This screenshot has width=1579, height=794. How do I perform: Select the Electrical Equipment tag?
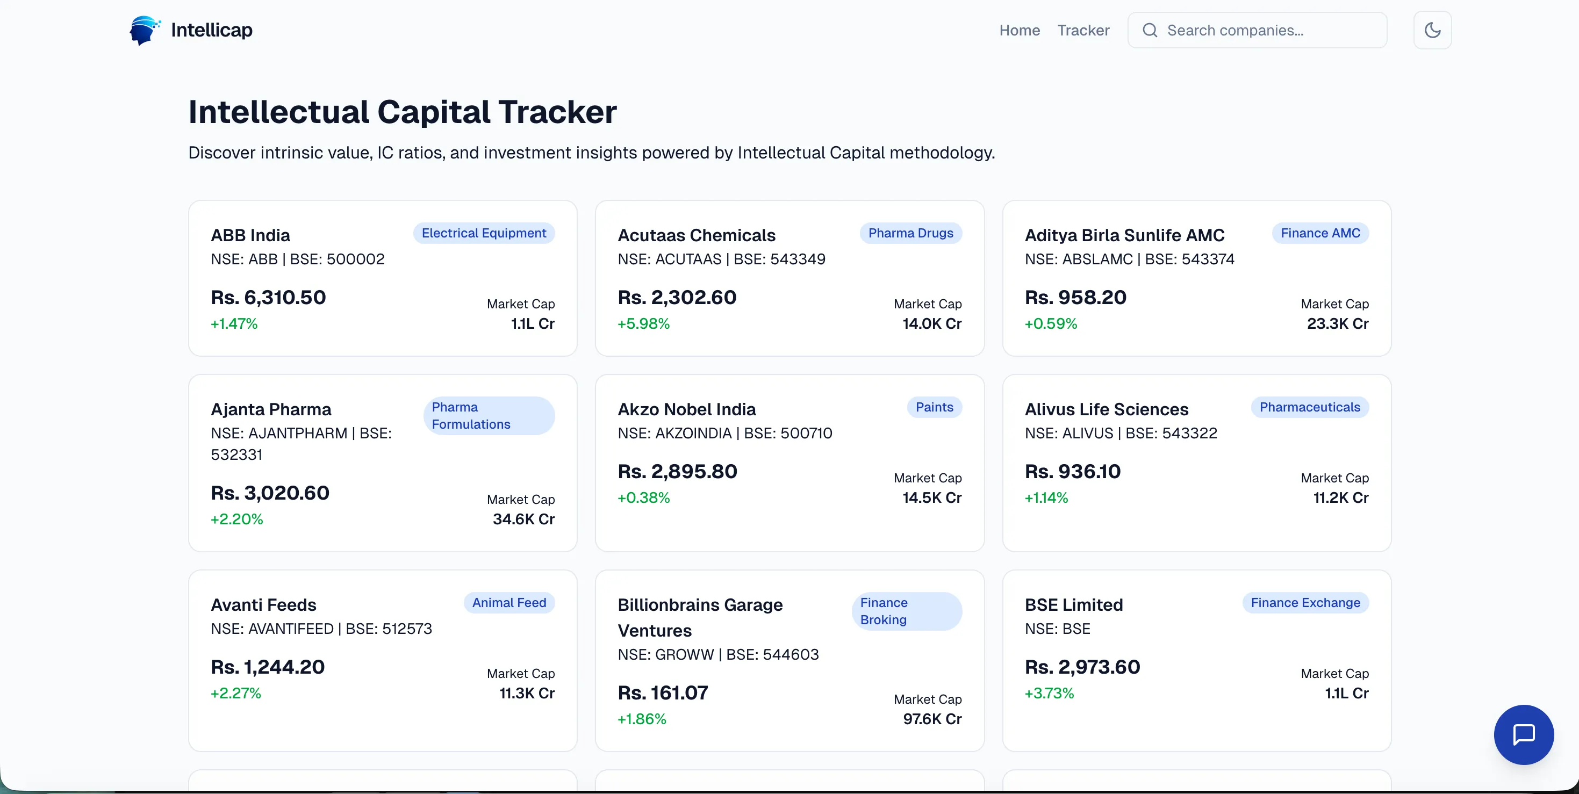coord(484,233)
